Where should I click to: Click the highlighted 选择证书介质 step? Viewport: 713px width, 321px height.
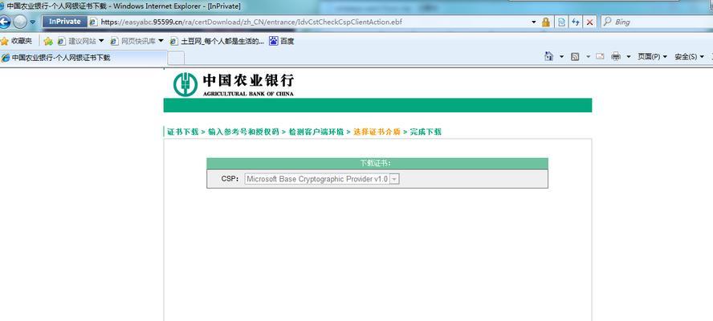377,132
